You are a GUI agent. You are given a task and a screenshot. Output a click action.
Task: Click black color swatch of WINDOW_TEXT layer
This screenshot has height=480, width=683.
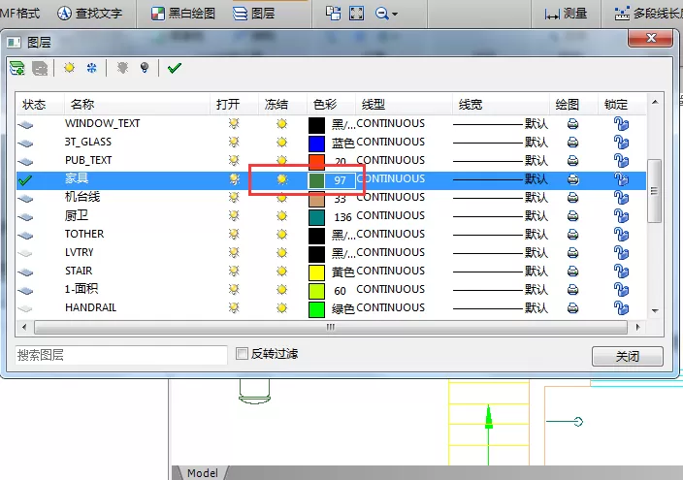pyautogui.click(x=316, y=125)
